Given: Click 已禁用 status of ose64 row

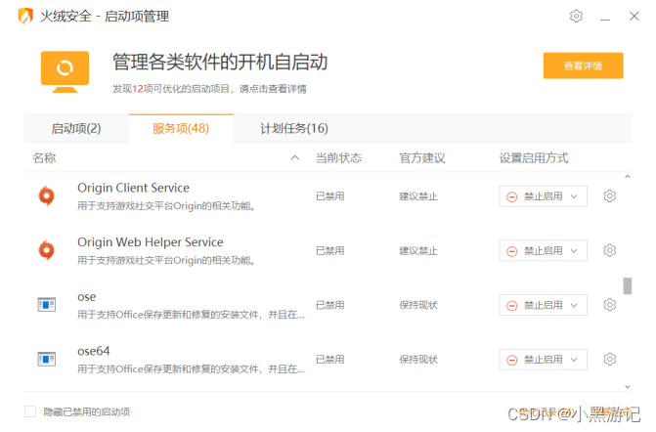Looking at the screenshot, I should click(330, 360).
